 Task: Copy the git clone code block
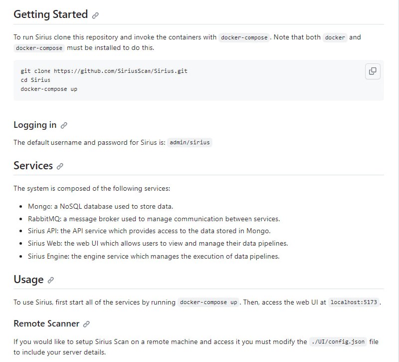(x=372, y=71)
